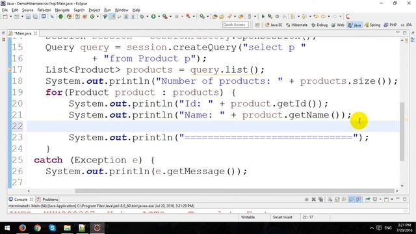The width and height of the screenshot is (416, 234).
Task: Open the Run button dropdown arrow
Action: pyautogui.click(x=159, y=16)
